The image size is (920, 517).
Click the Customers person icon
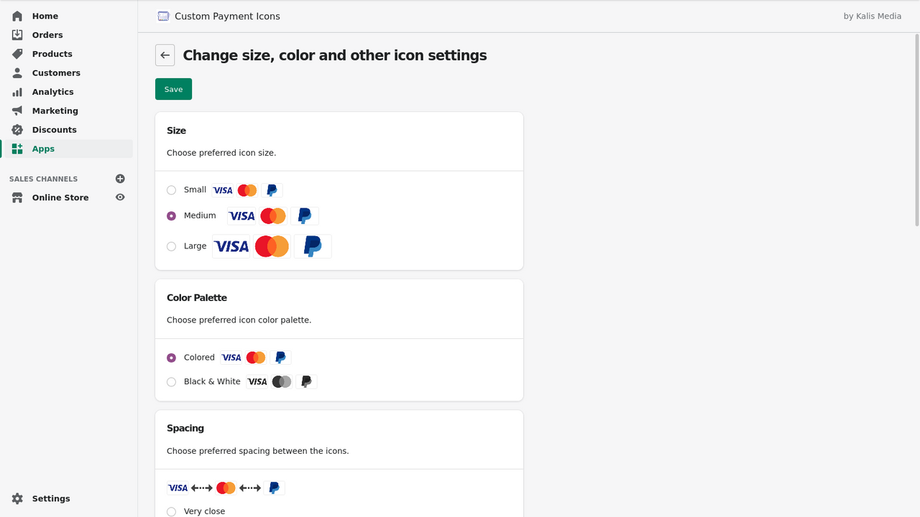pos(16,73)
